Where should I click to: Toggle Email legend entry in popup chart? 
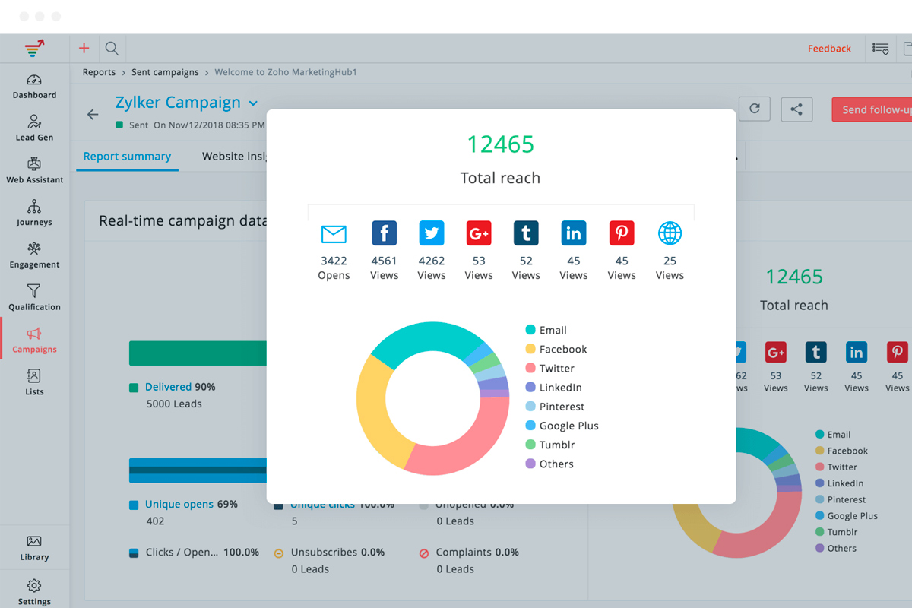pos(553,330)
